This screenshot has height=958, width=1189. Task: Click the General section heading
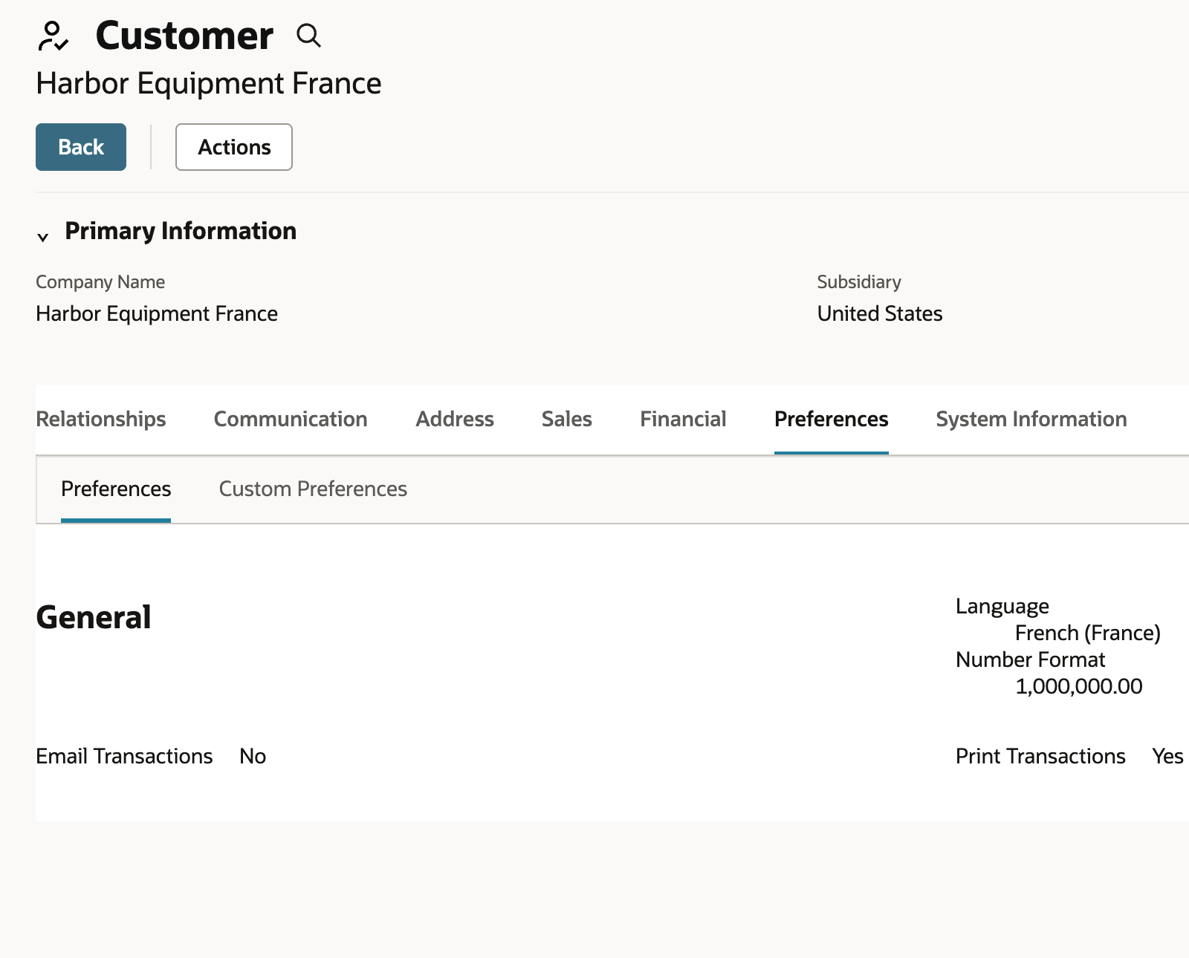(x=94, y=617)
